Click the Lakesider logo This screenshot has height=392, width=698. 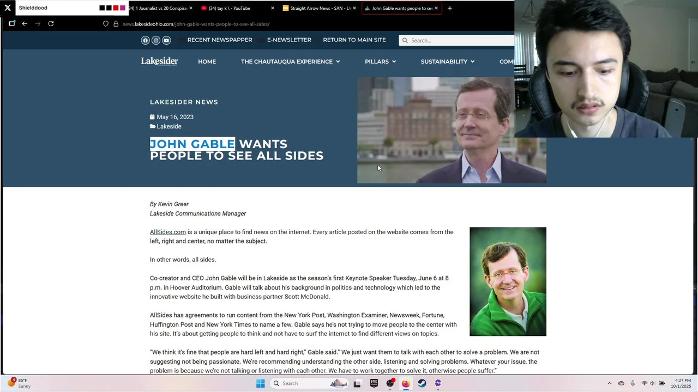pyautogui.click(x=159, y=62)
